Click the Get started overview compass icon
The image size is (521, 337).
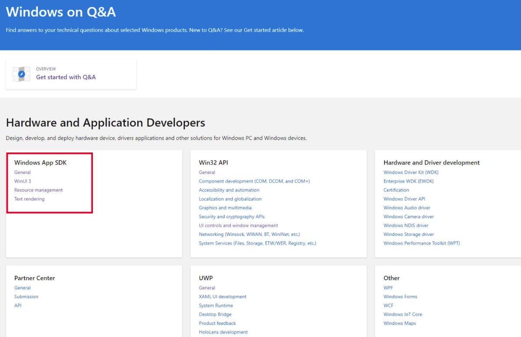click(x=21, y=74)
